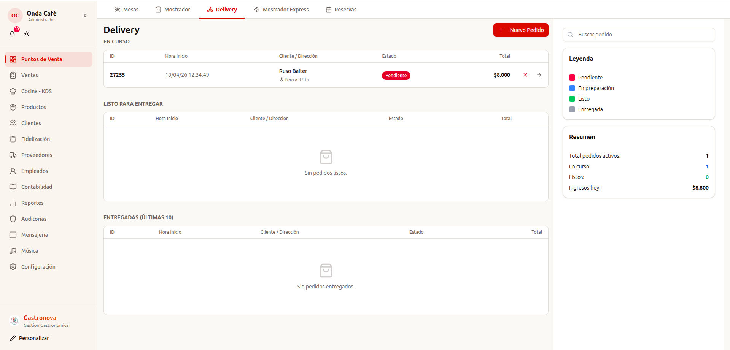
Task: Switch to the Reservas tab
Action: pos(341,10)
